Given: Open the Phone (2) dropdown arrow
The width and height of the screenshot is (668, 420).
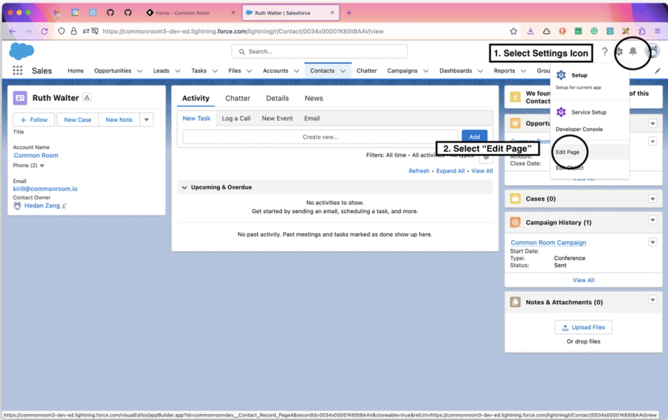Looking at the screenshot, I should tap(42, 166).
